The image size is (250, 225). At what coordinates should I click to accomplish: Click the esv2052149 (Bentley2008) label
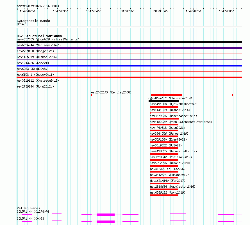[111, 92]
